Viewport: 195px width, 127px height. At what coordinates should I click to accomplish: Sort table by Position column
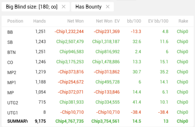pyautogui.click(x=15, y=21)
